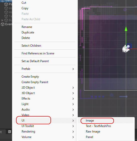Click the Prefab submenu arrow

(73, 69)
